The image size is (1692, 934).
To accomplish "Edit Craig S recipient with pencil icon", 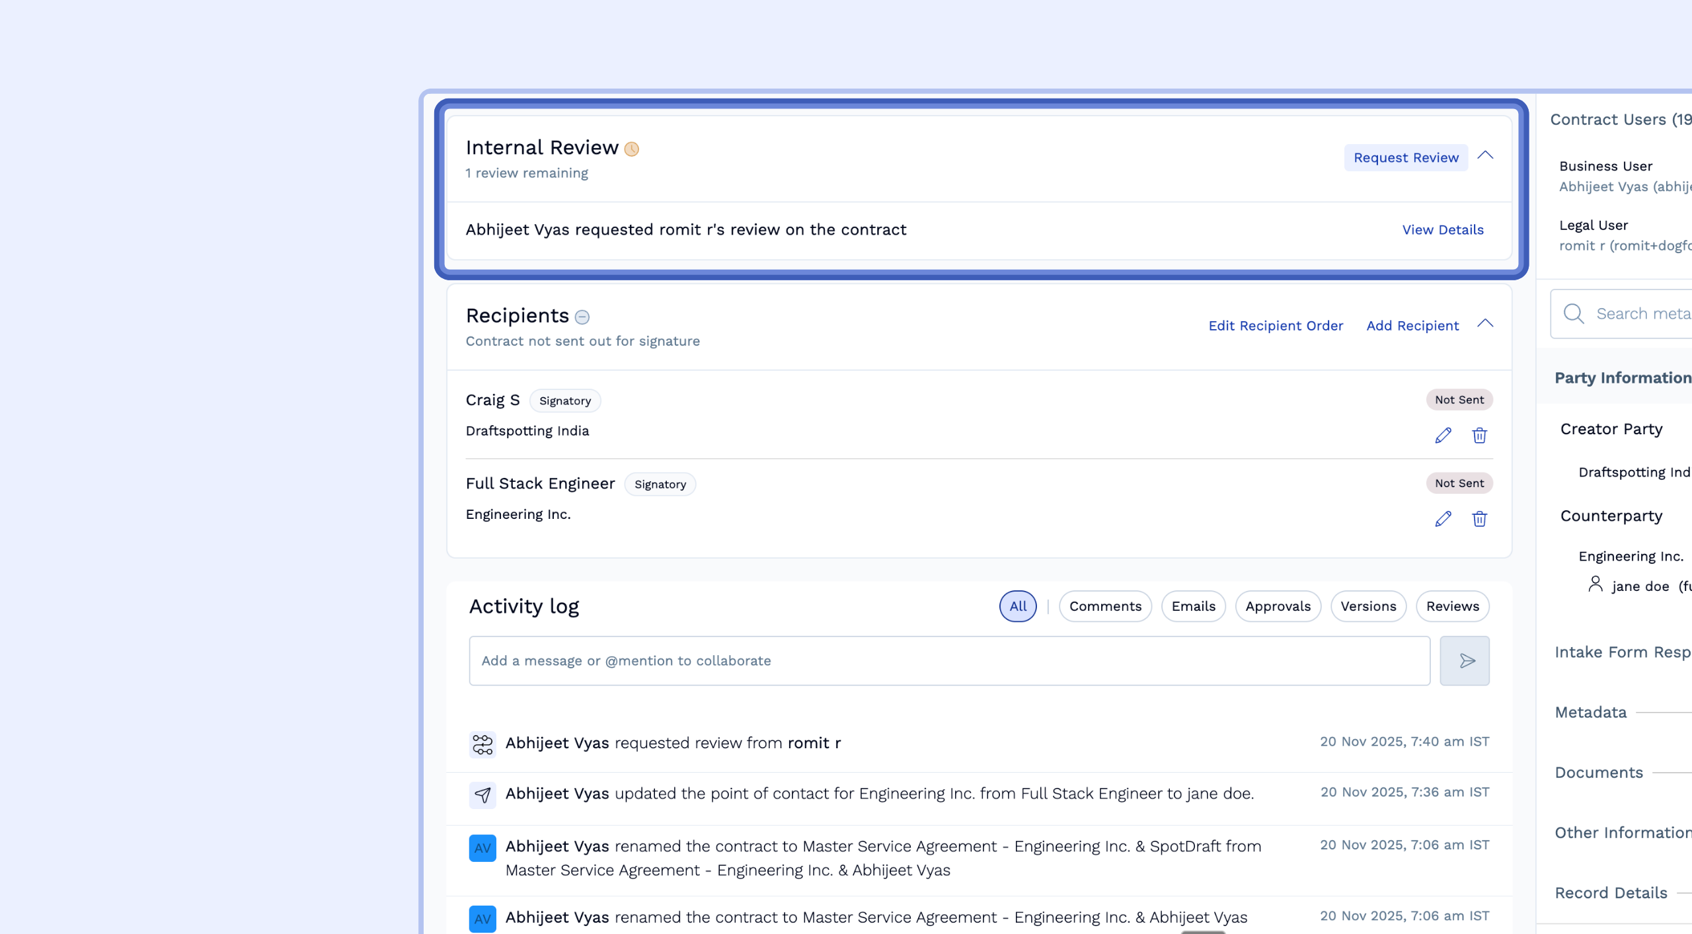I will (1443, 435).
